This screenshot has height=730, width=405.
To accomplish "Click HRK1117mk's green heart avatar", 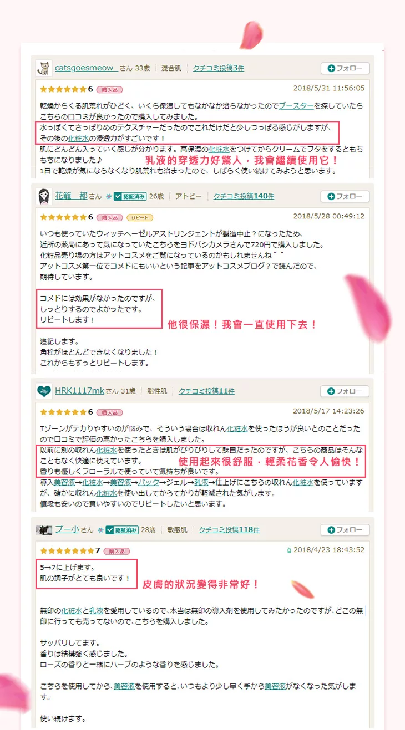I will 44,391.
